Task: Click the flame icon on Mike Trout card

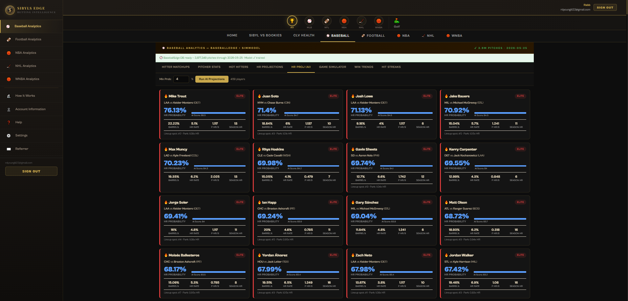Action: pyautogui.click(x=166, y=96)
